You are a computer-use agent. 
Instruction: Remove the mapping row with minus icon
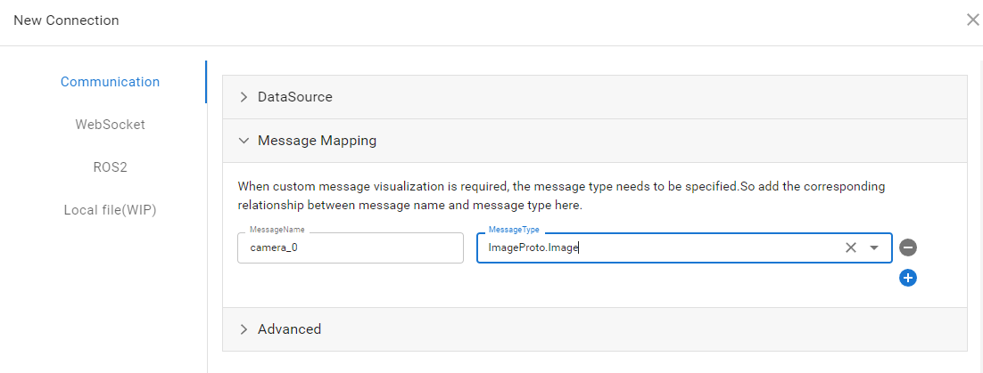[908, 247]
